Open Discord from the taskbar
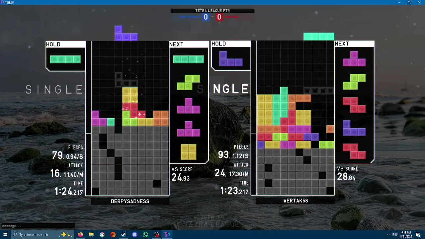Image resolution: width=425 pixels, height=239 pixels. tap(134, 235)
